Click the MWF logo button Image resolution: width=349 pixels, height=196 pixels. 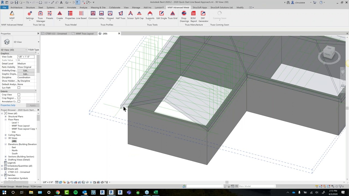[x=12, y=15]
